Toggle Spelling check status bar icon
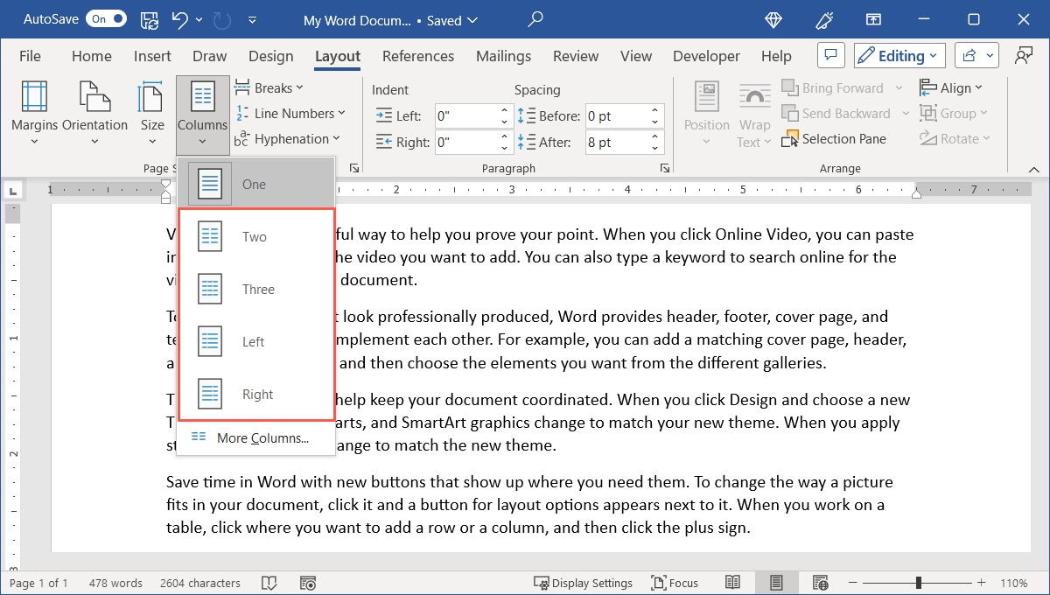The width and height of the screenshot is (1050, 595). click(270, 582)
